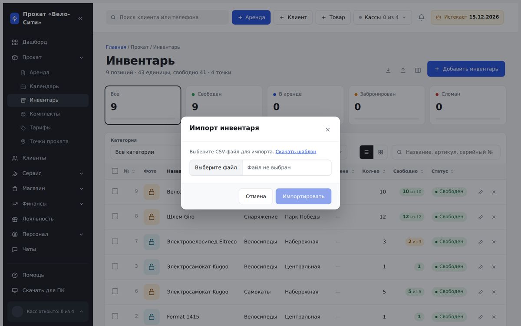Tick the checkbox for row number 6
Screen dimensions: 521x326
[x=115, y=291]
